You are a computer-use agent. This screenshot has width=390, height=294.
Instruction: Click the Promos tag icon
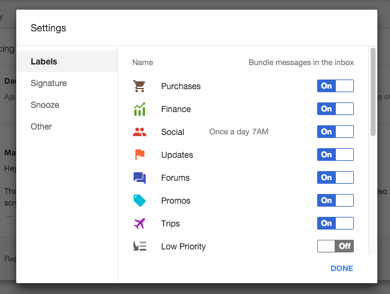139,201
